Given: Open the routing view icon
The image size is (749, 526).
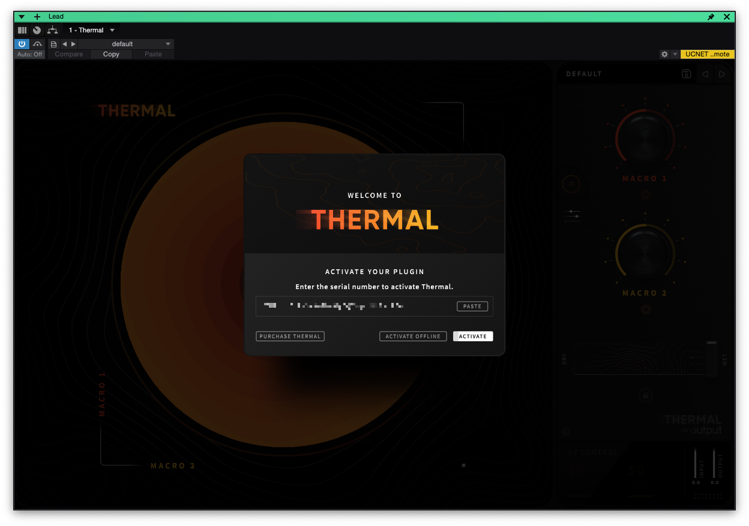Looking at the screenshot, I should tap(52, 30).
